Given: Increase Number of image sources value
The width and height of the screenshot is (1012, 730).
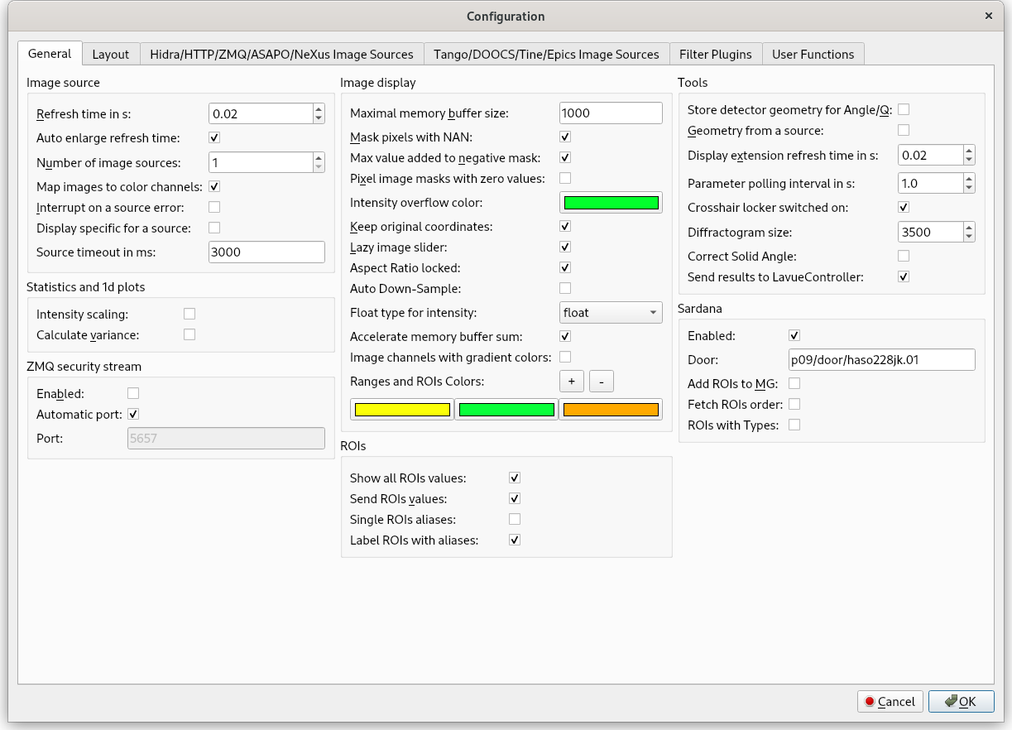Looking at the screenshot, I should tap(319, 158).
